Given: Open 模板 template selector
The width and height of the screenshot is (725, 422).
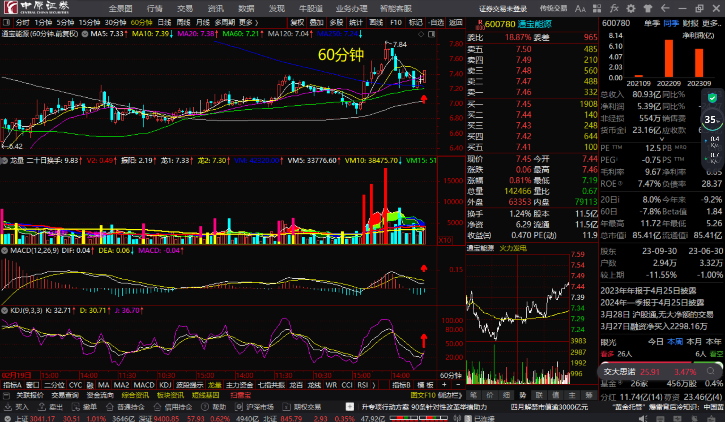Looking at the screenshot, I should 425,385.
